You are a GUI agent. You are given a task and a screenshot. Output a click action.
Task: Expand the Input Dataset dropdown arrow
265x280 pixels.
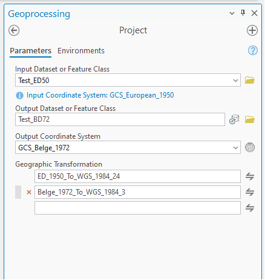click(x=235, y=81)
